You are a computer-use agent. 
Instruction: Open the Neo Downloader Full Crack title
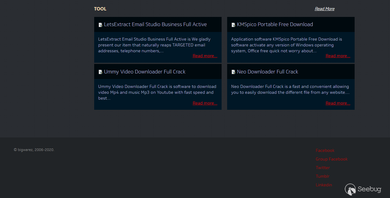click(x=267, y=72)
